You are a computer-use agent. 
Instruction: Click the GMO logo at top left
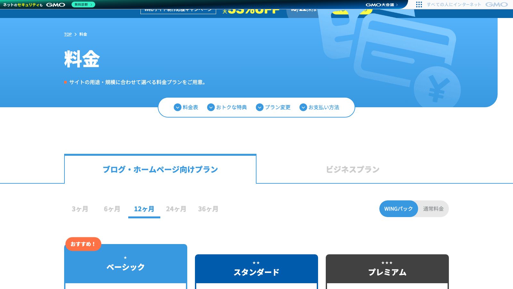[55, 5]
